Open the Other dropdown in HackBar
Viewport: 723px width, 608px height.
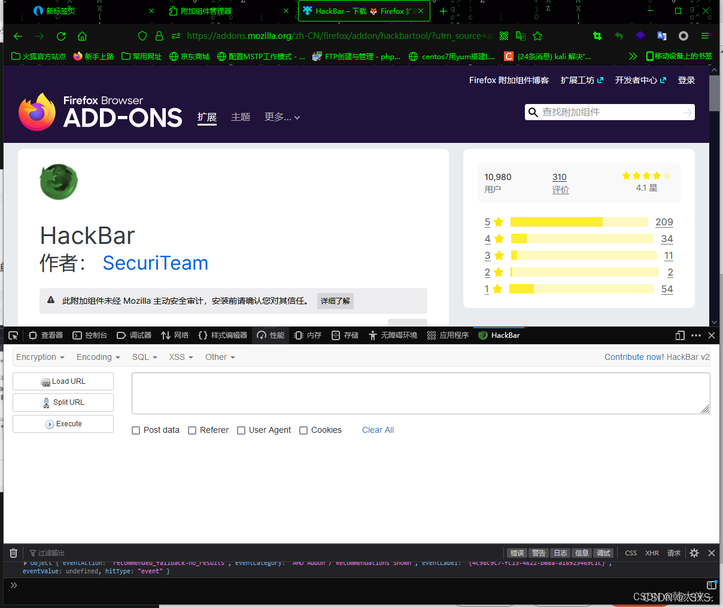pos(220,357)
